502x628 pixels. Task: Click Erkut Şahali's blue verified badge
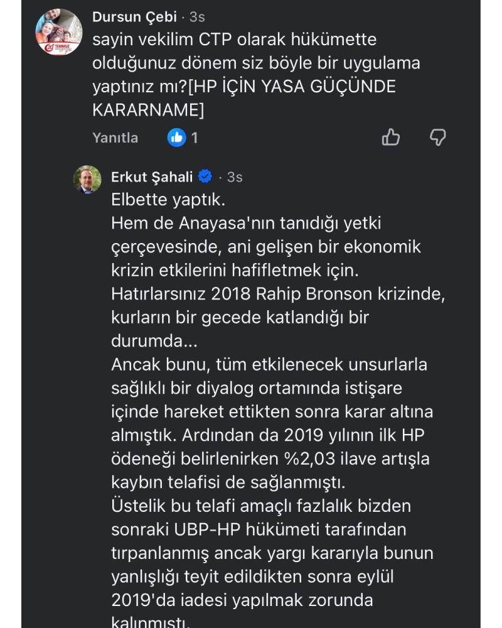[206, 177]
